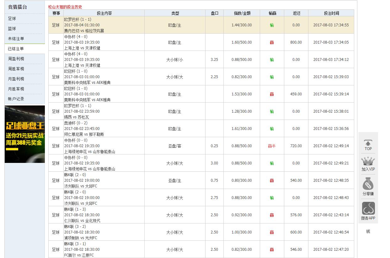Select match 浦项制铁 vs 光州FC
Viewport: 390px width, 258px height.
tap(81, 238)
